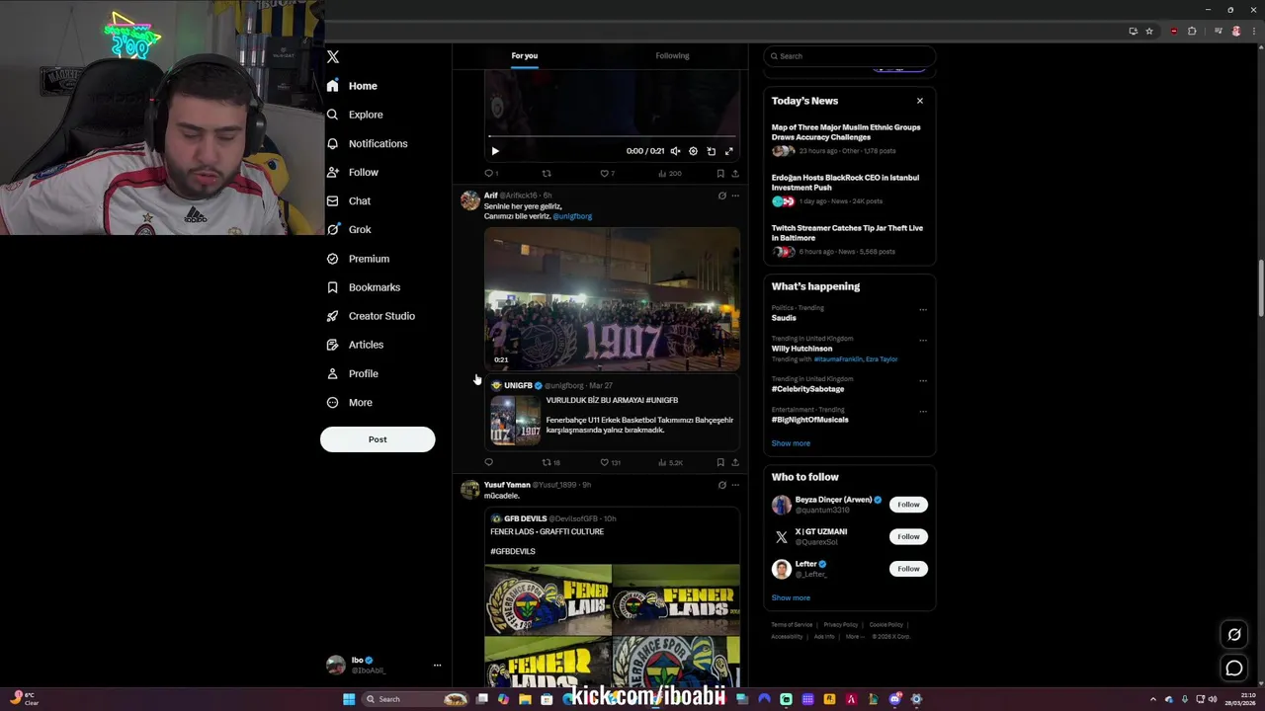This screenshot has height=711, width=1265.
Task: Repost the top video post
Action: [x=547, y=174]
